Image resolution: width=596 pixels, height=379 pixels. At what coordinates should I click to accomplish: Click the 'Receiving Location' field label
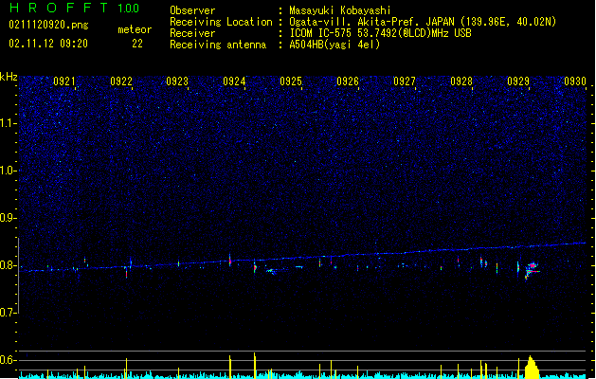pos(221,22)
